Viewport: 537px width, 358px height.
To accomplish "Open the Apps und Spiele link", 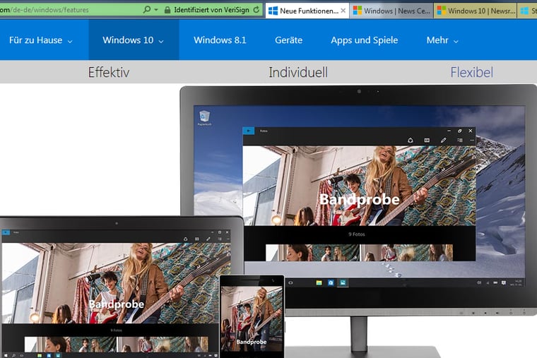I will [x=364, y=40].
